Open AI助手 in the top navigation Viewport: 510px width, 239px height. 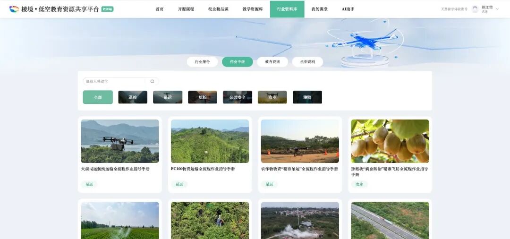pyautogui.click(x=348, y=9)
